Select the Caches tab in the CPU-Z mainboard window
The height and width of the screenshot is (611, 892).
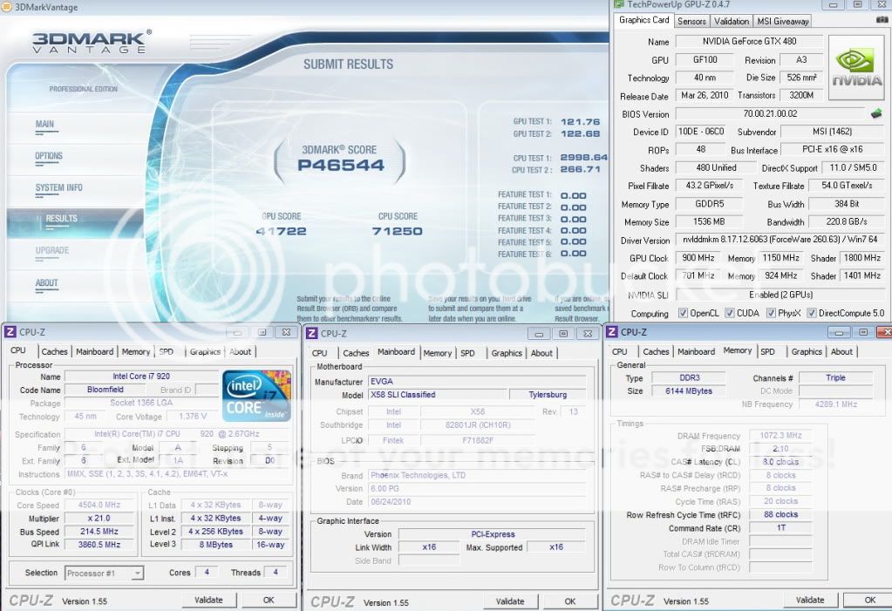coord(356,353)
